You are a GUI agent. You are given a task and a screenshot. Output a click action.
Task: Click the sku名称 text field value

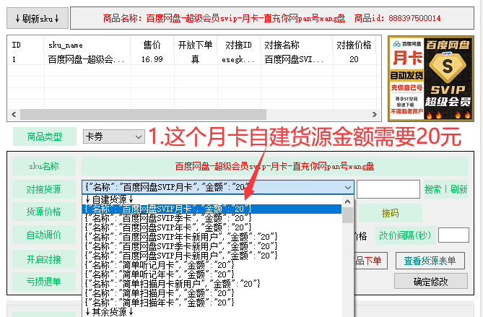click(x=275, y=166)
